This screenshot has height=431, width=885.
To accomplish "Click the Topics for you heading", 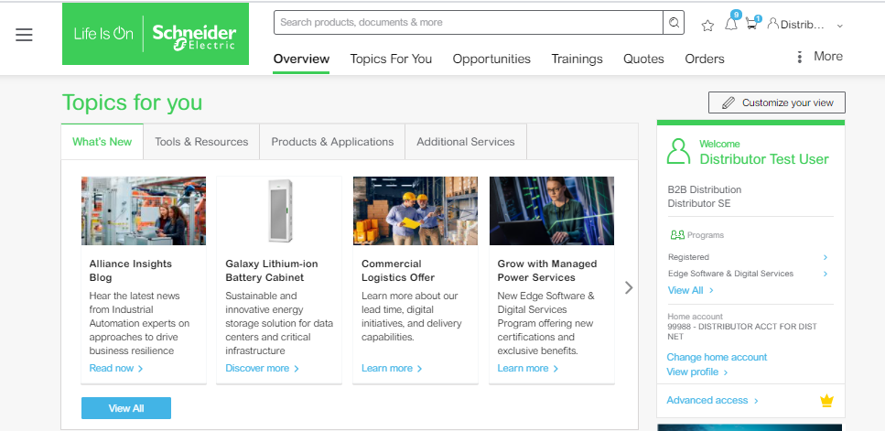I will pyautogui.click(x=132, y=102).
